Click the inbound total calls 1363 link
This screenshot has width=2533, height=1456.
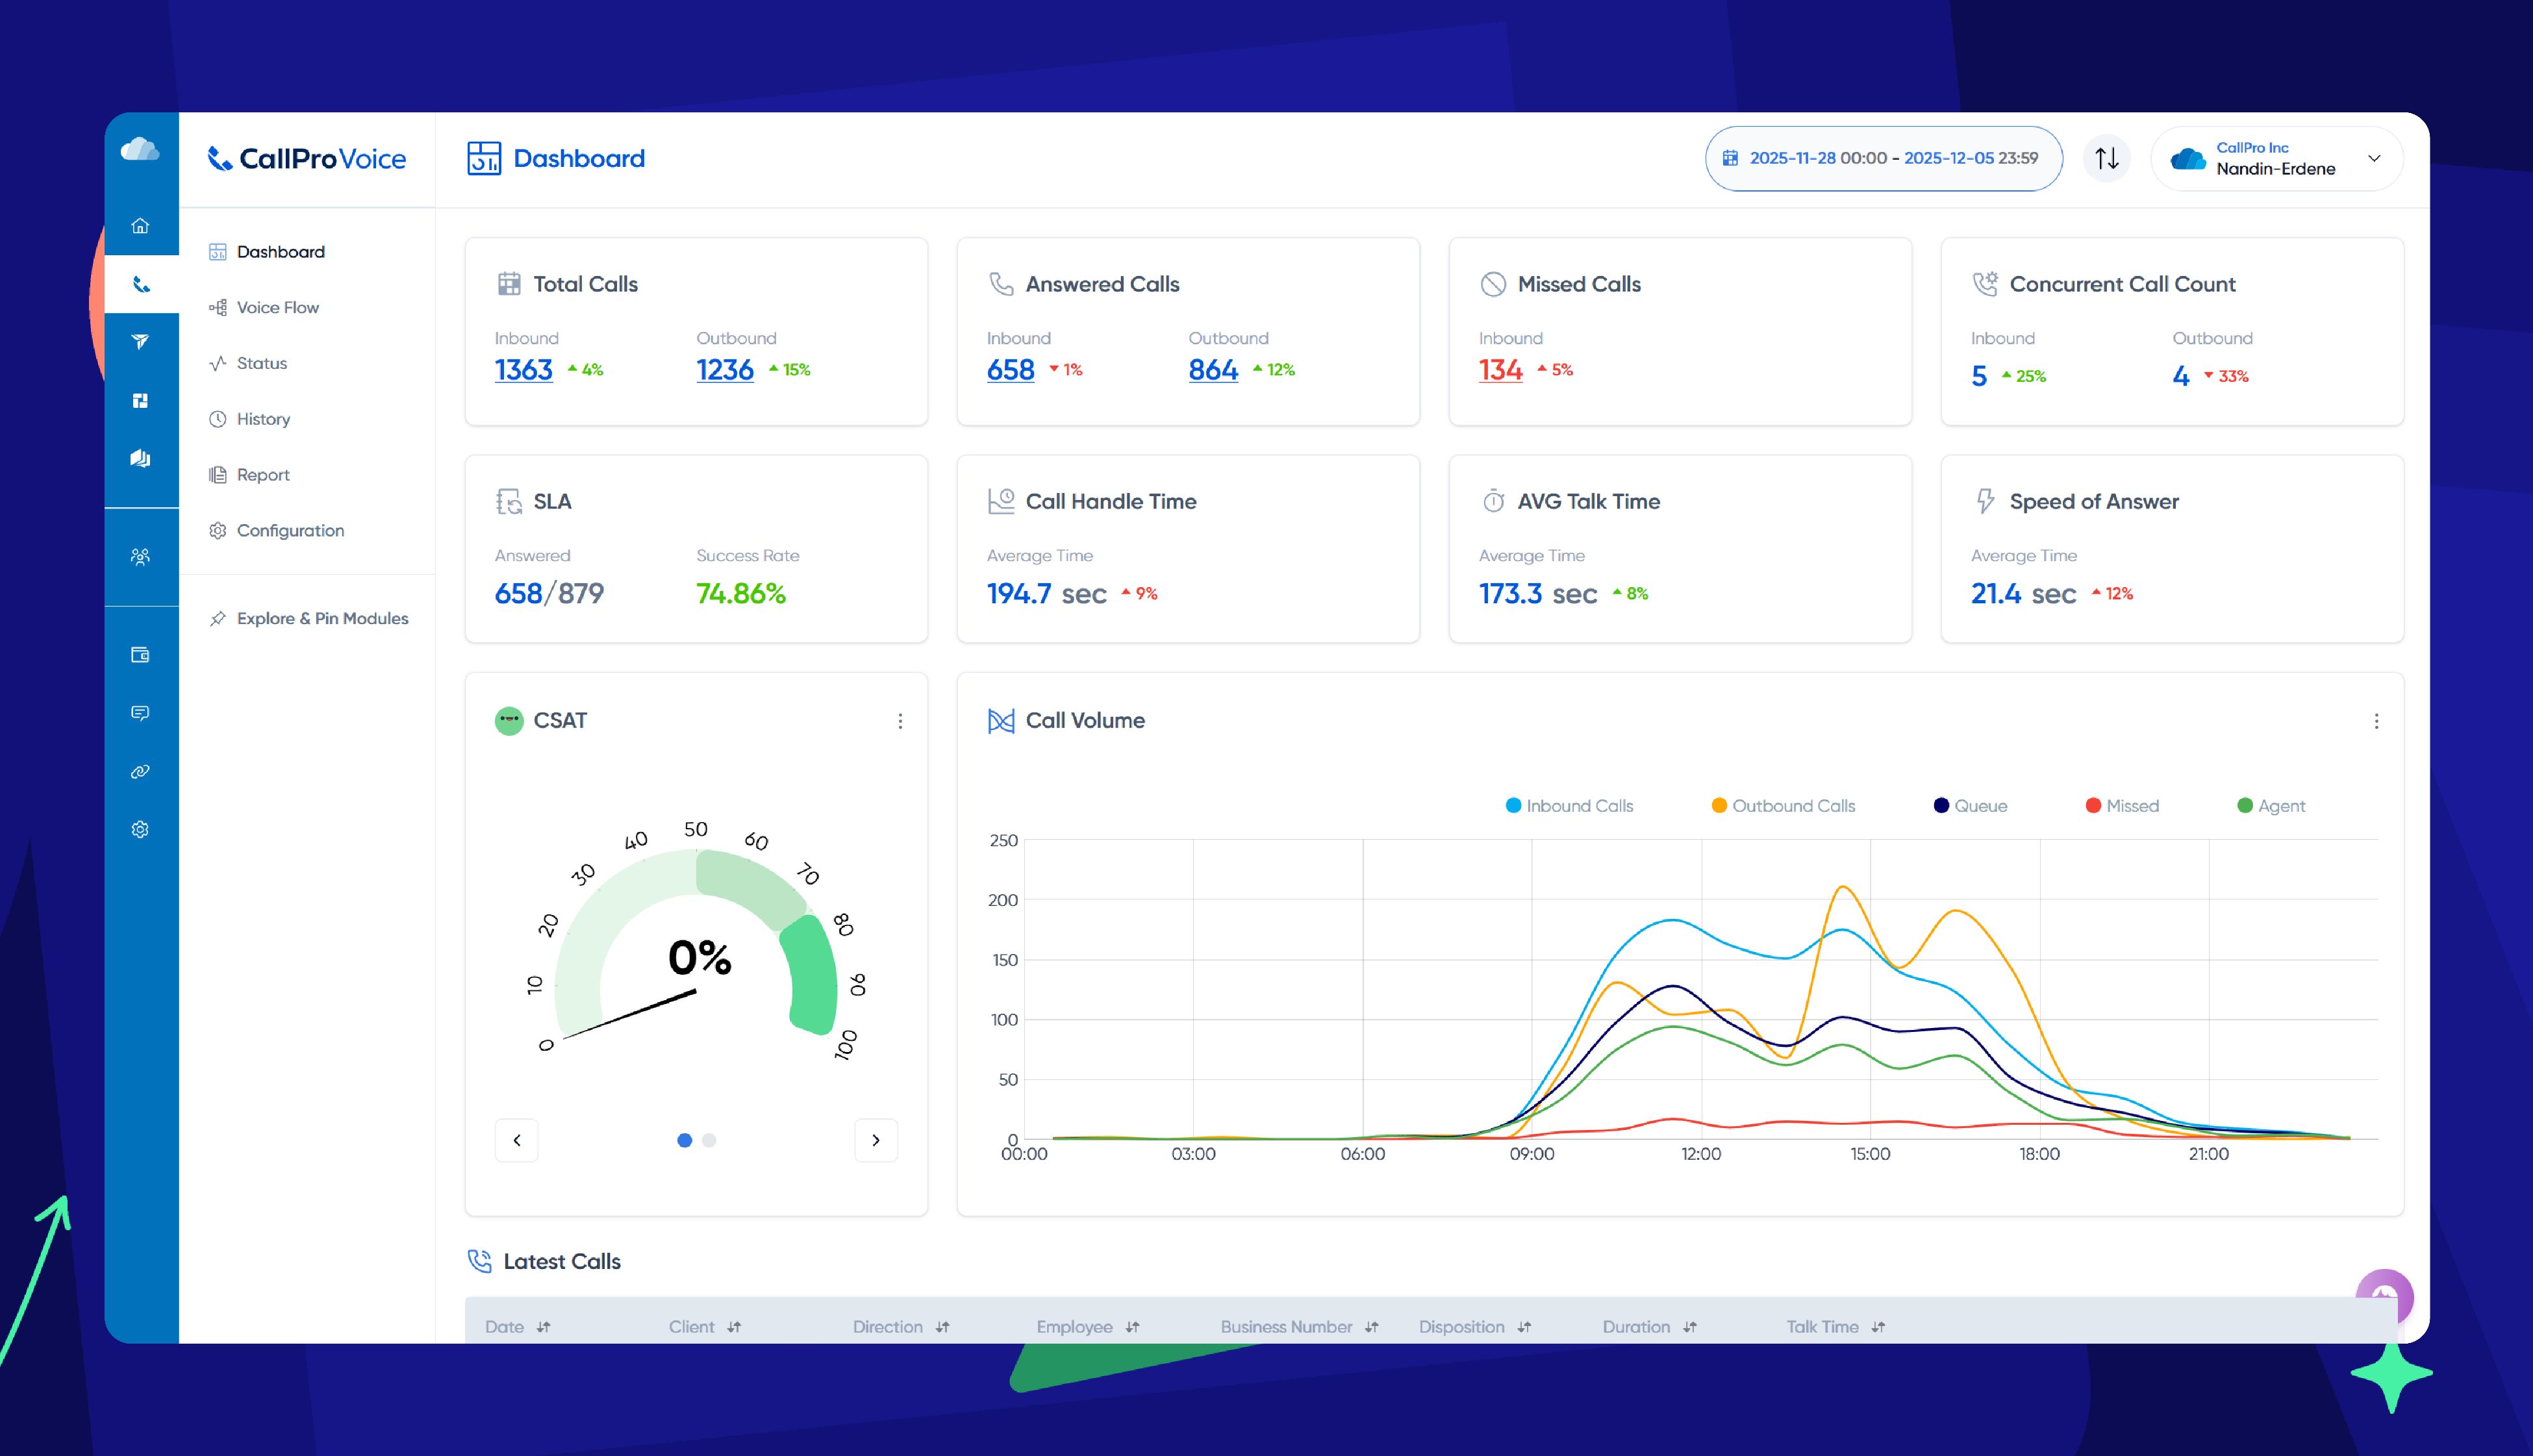523,370
